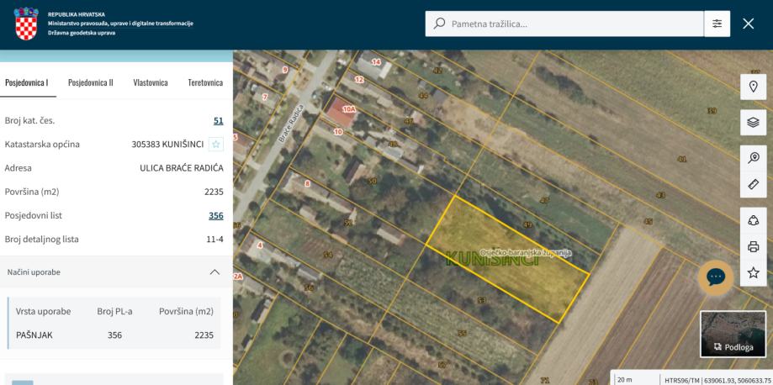Click the share tool icon
The image size is (773, 385).
(x=753, y=220)
